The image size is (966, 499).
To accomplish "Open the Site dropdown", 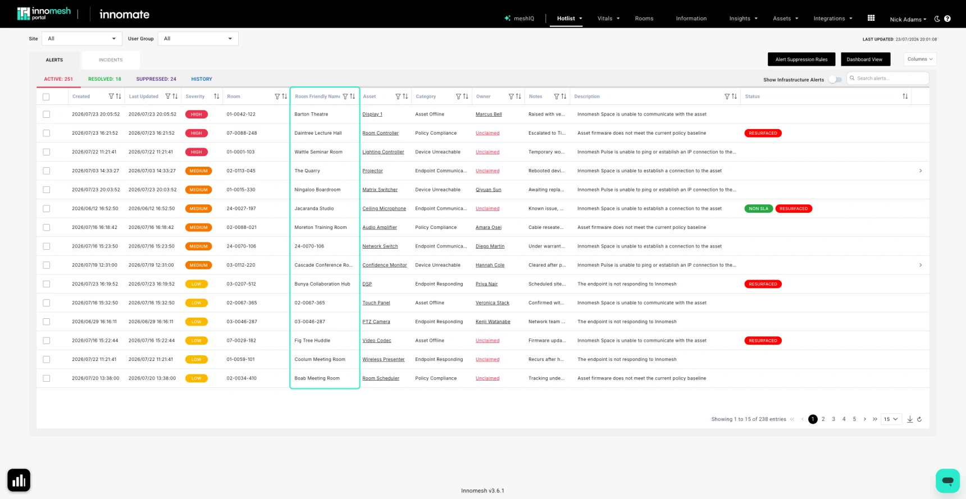I will click(82, 39).
